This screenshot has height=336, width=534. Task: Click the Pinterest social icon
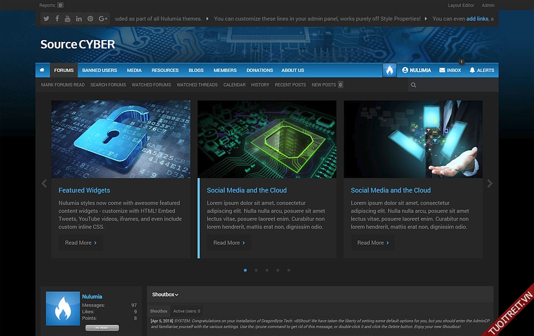click(90, 19)
